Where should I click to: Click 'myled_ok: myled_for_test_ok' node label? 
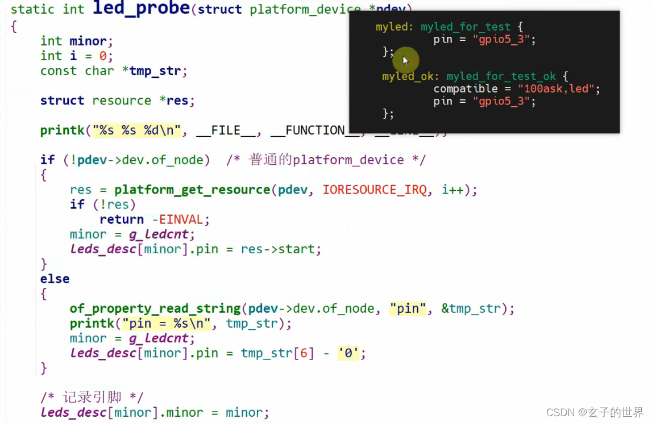[x=469, y=77]
